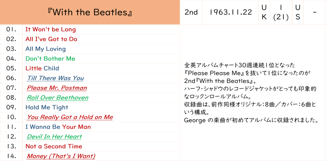
Task: Click the "All I've Got to Do" title
Action: pyautogui.click(x=51, y=39)
